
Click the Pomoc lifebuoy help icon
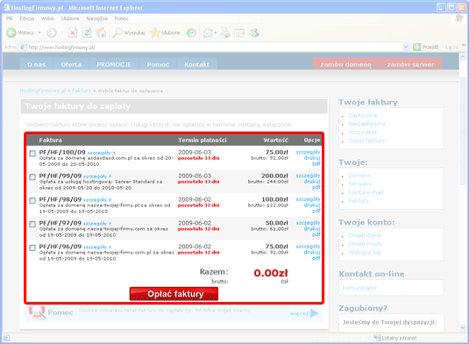37,312
